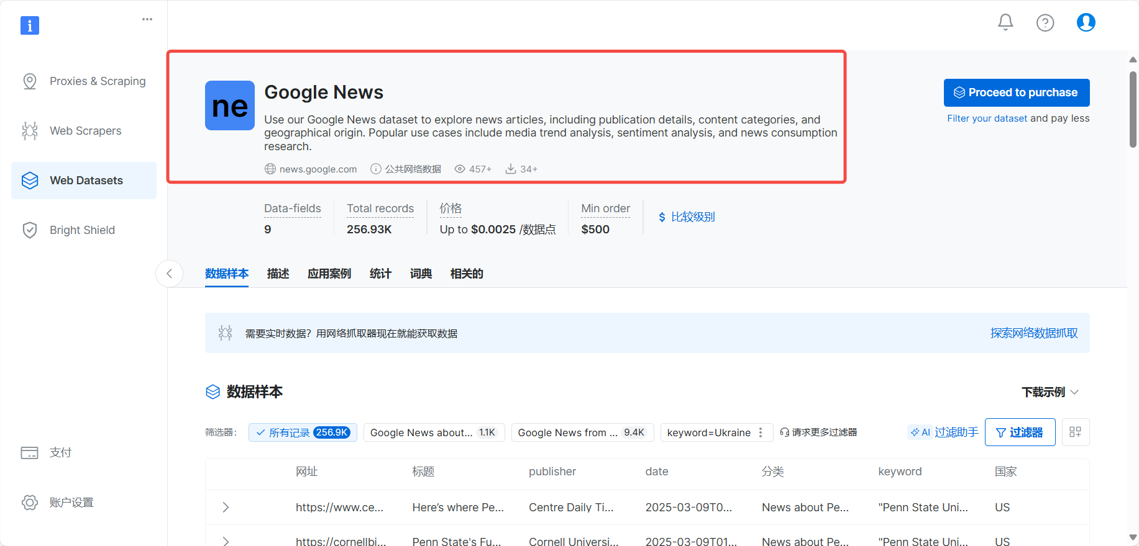This screenshot has height=546, width=1139.
Task: Open keyword=Ukraine filter options dots
Action: [x=761, y=432]
